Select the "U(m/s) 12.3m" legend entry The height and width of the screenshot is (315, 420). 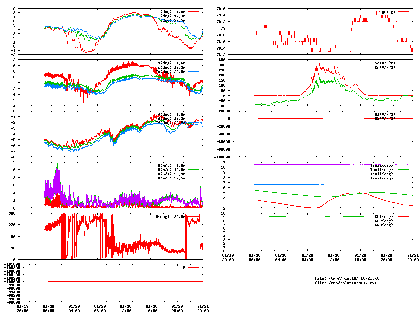(172, 170)
